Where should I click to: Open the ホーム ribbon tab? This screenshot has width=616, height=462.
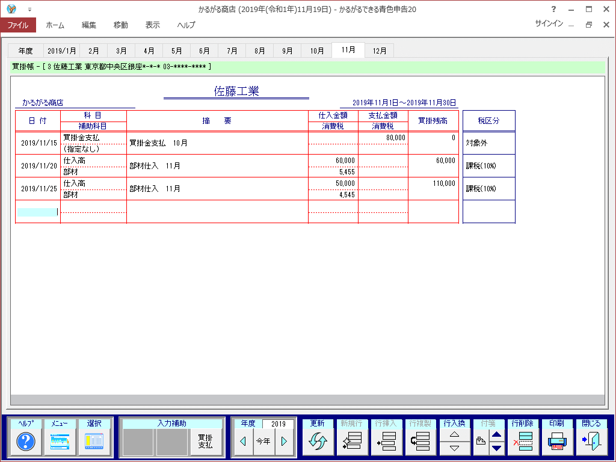(x=55, y=25)
